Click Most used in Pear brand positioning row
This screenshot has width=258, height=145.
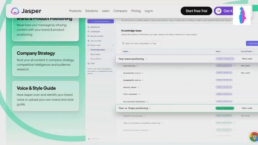pos(247,59)
